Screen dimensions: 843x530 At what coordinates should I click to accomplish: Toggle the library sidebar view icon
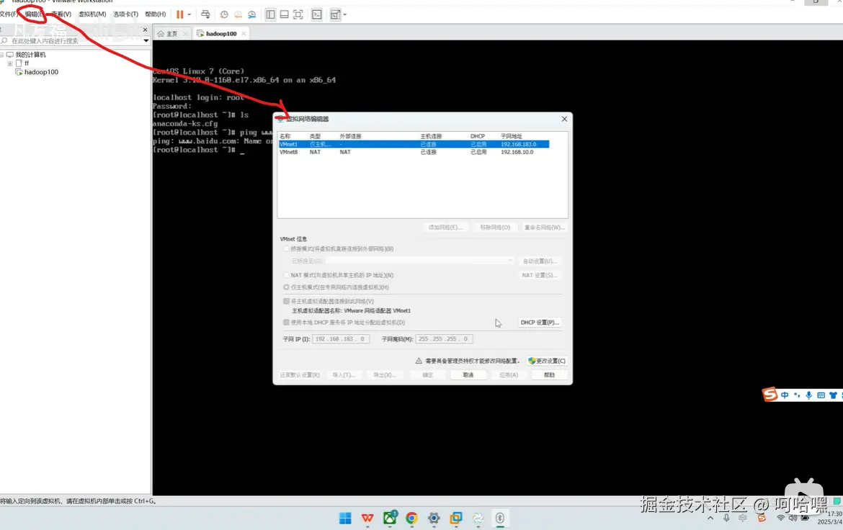click(270, 14)
